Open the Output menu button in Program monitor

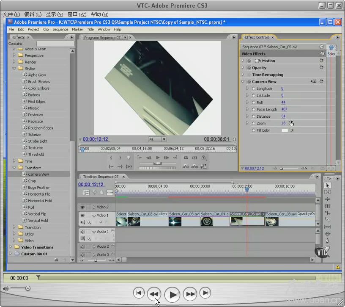click(204, 158)
